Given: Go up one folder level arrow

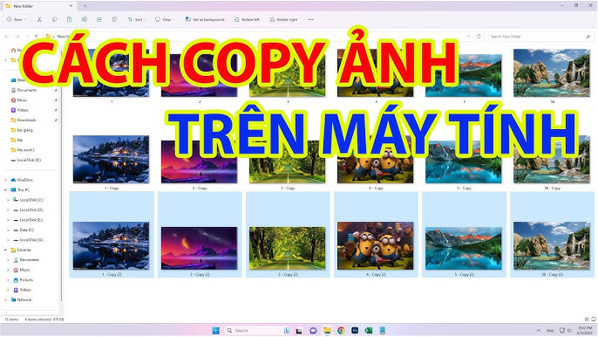Looking at the screenshot, I should pos(37,37).
